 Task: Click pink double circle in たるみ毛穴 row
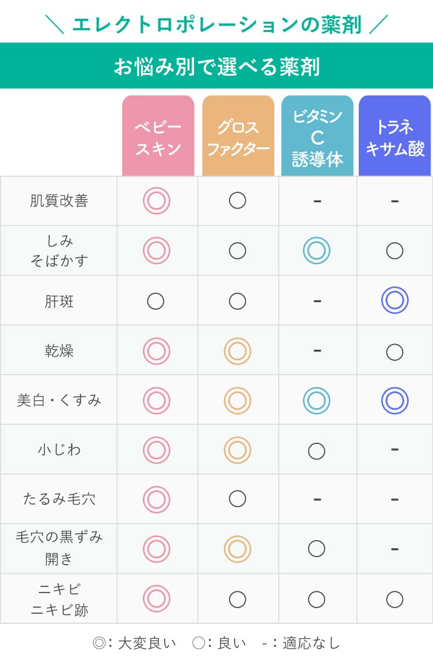(157, 499)
